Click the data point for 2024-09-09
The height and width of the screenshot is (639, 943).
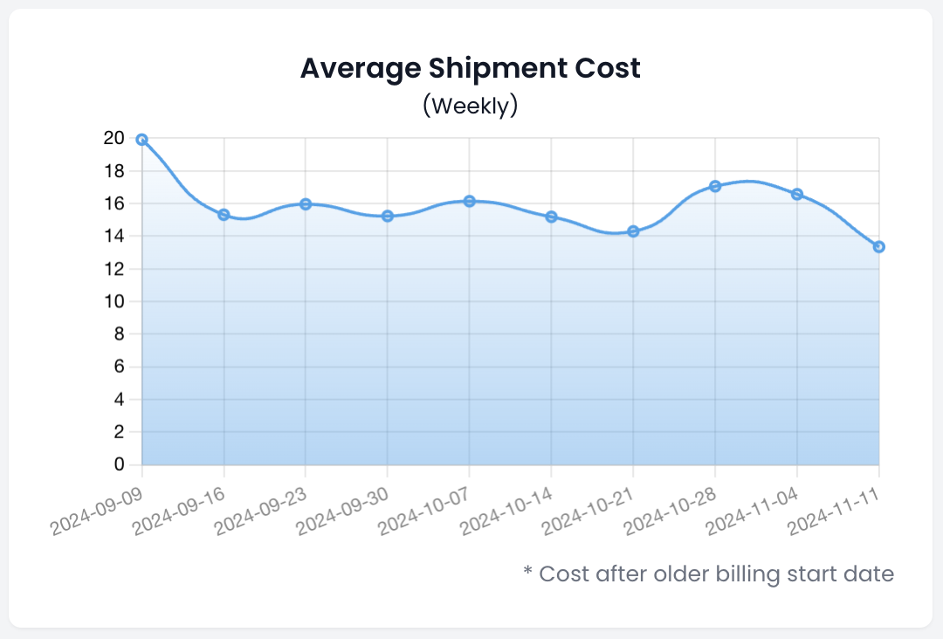pos(142,140)
